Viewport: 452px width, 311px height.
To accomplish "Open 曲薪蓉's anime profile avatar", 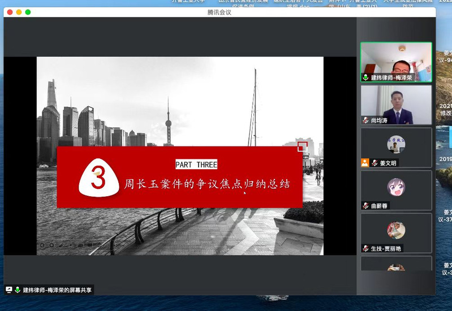I will 396,187.
